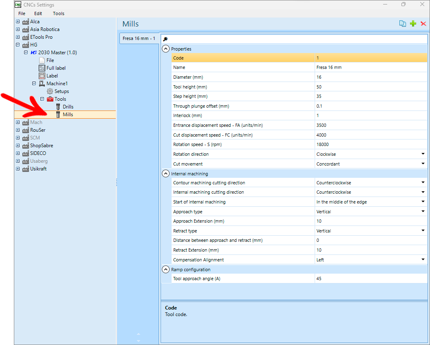
Task: Click the ShopSabre factory icon
Action: tap(26, 146)
